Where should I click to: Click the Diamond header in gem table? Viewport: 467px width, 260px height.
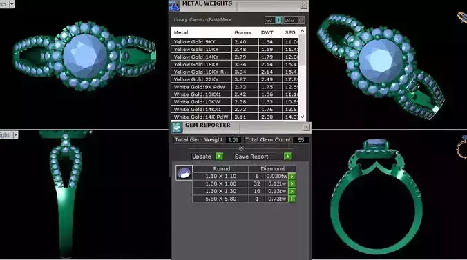tap(272, 169)
